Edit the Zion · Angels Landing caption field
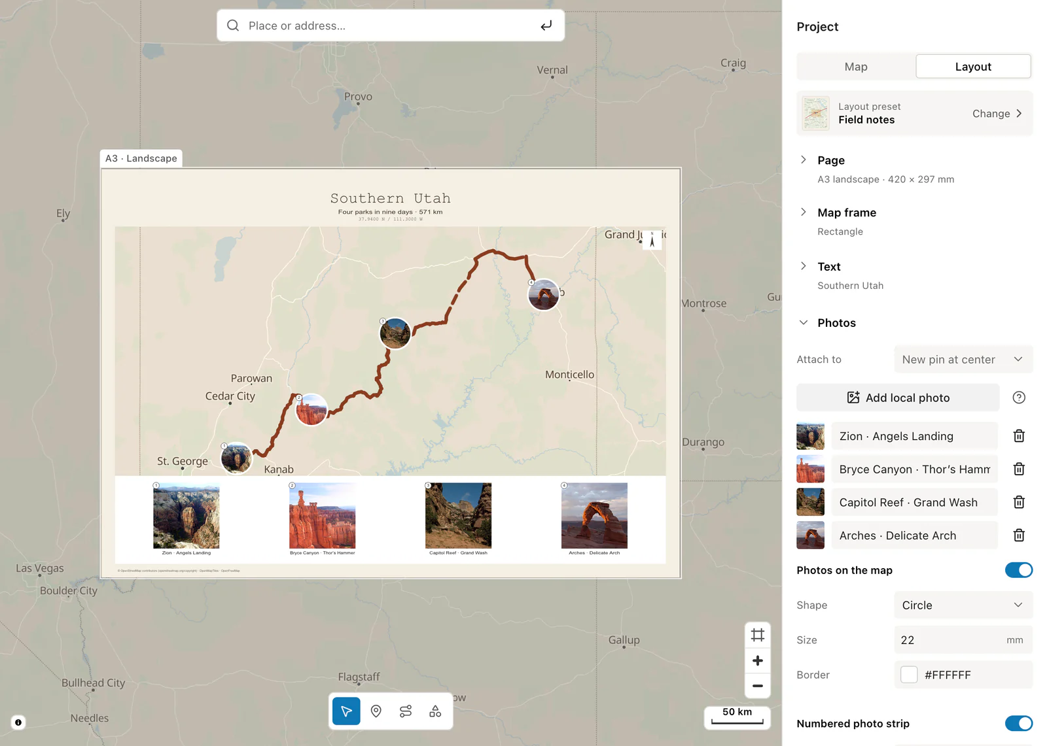 (914, 436)
